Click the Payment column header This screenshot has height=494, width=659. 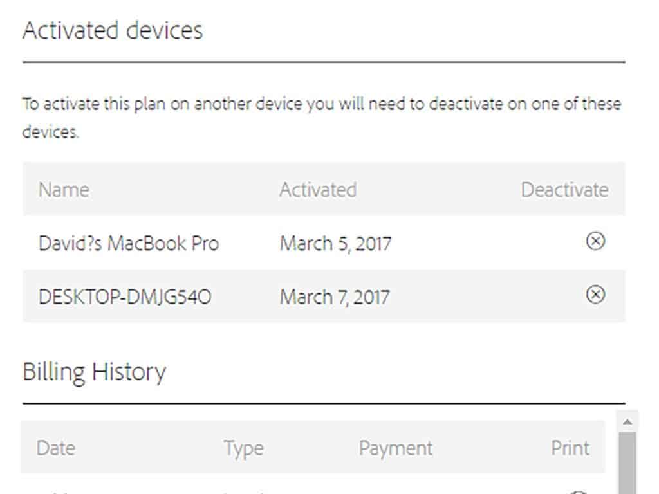tap(395, 448)
